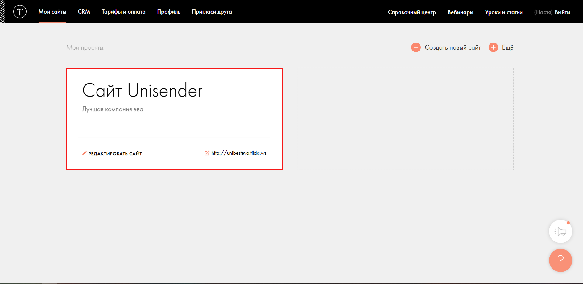Screen dimensions: 583x284
Task: Open Справочный центр link
Action: click(x=412, y=12)
